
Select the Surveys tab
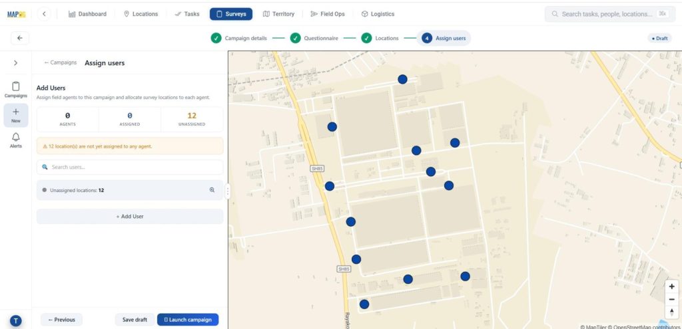[231, 14]
